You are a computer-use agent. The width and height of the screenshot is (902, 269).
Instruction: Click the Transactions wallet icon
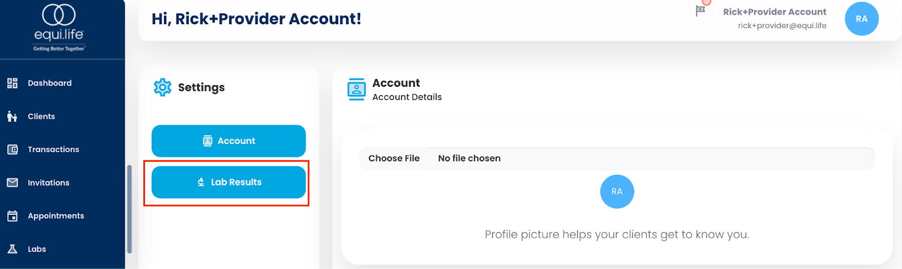(12, 149)
